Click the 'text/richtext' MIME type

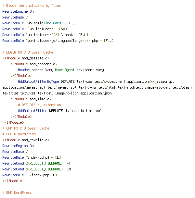coord(130,87)
